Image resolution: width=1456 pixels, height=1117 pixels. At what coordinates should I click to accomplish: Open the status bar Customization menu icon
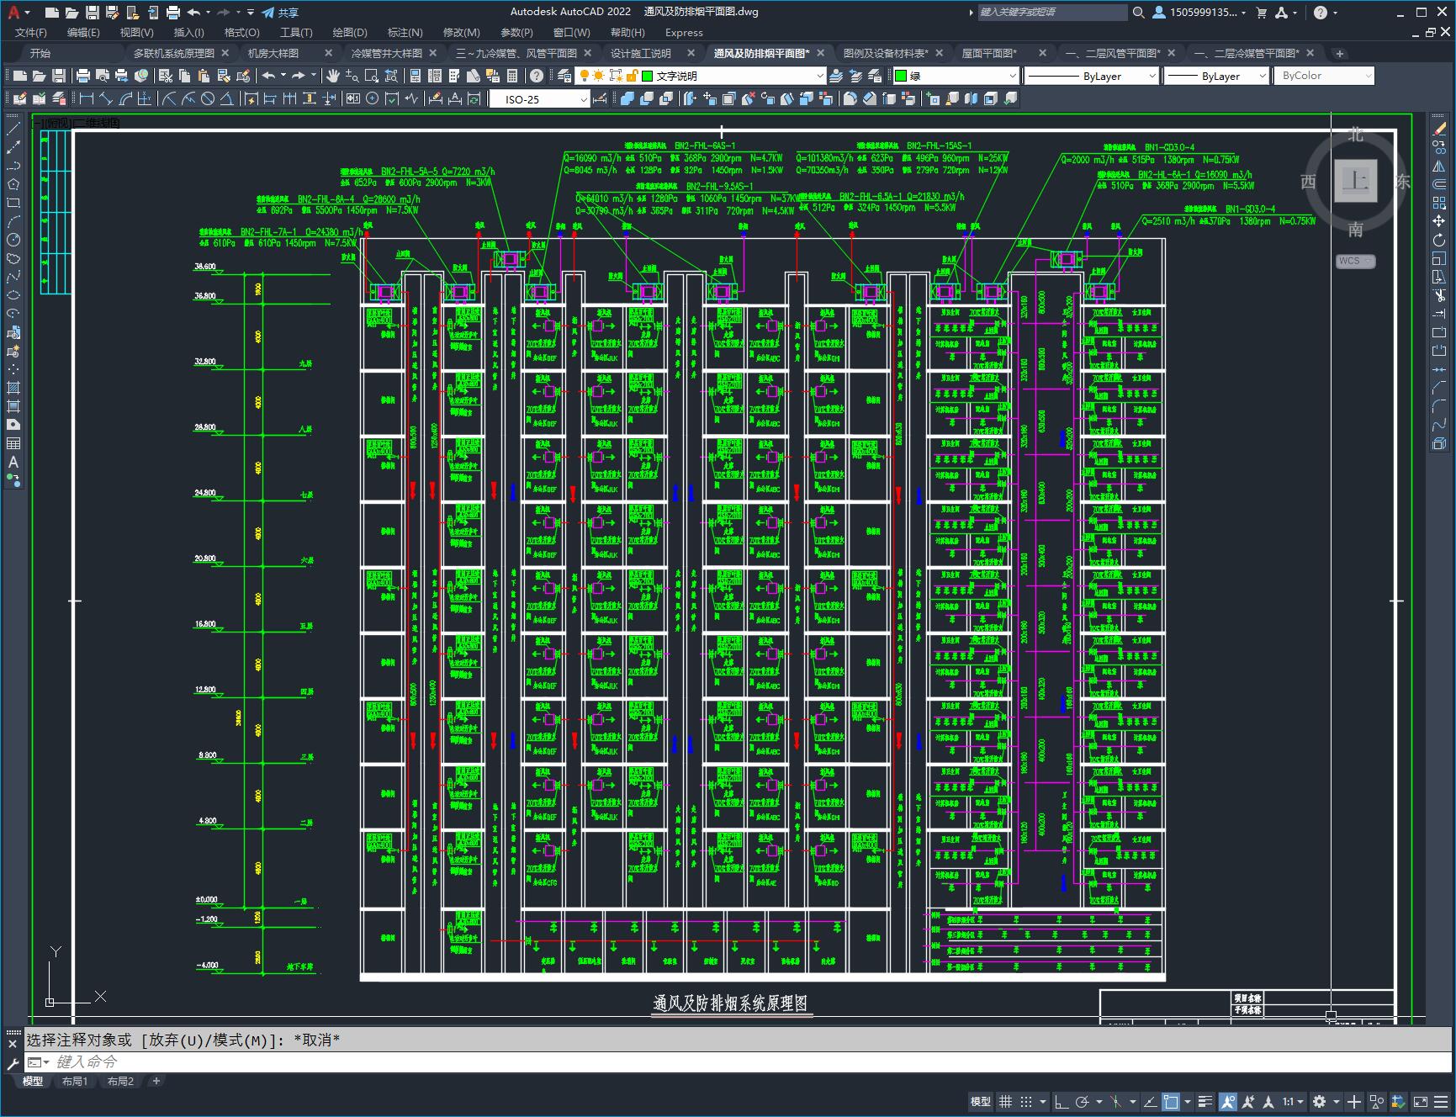click(1442, 1102)
